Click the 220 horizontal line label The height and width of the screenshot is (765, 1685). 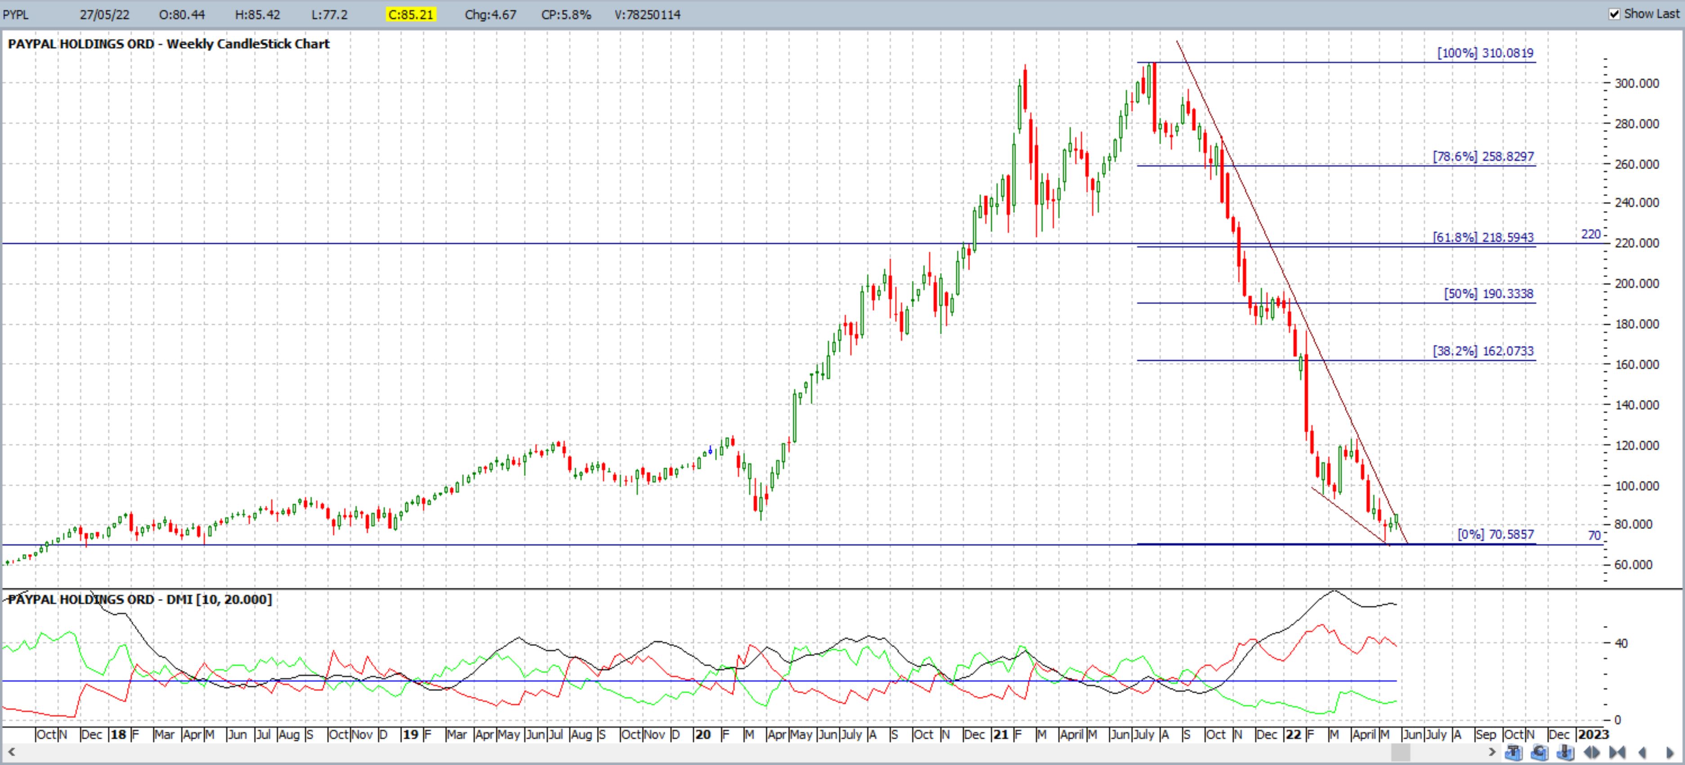(x=1591, y=234)
